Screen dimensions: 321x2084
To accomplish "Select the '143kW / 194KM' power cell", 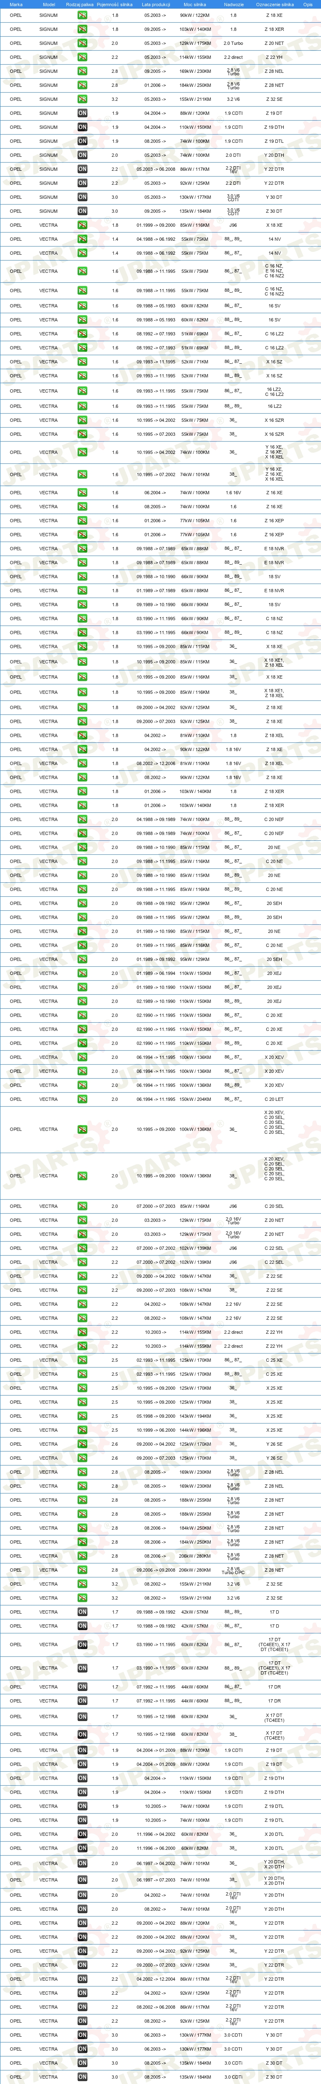I will coord(195,1416).
